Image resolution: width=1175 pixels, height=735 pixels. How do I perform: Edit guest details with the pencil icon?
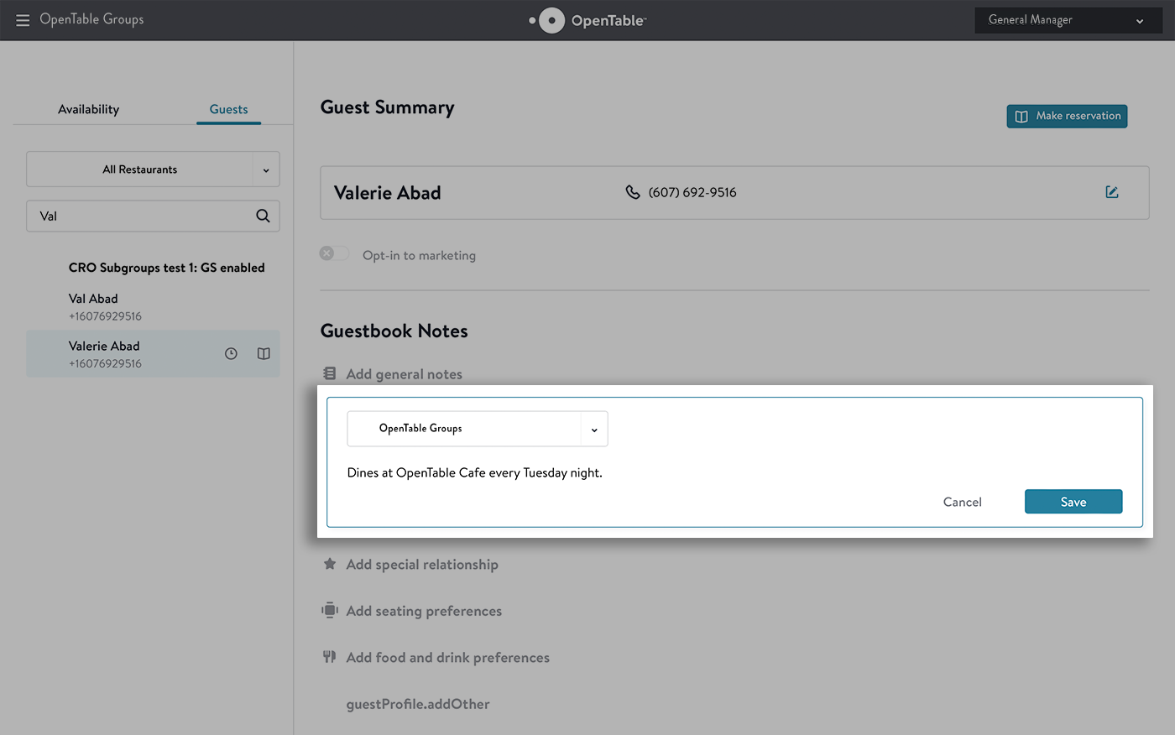pos(1112,192)
